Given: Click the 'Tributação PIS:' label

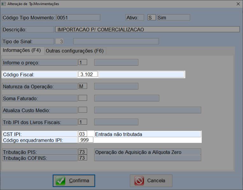Looking at the screenshot, I should [40, 152].
